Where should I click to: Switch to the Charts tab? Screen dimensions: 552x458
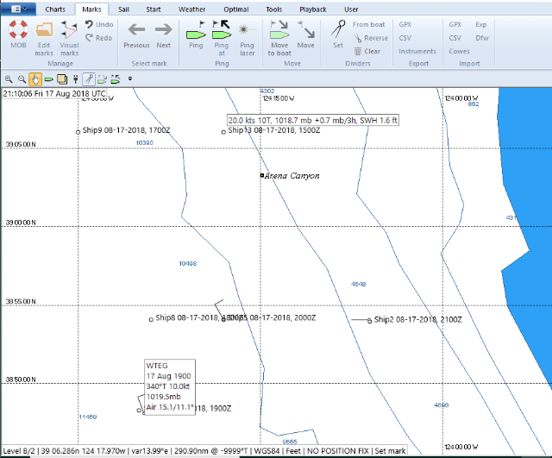point(55,9)
